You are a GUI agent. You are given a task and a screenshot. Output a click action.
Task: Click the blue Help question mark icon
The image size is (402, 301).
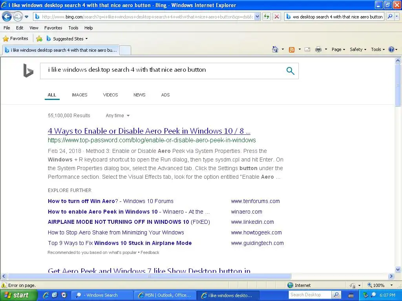pos(391,49)
